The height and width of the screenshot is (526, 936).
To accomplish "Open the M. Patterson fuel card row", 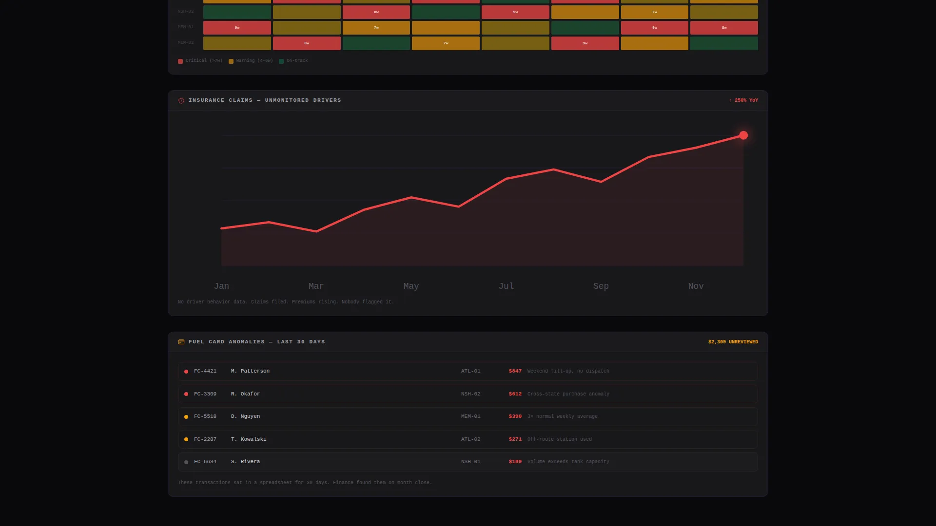I will (x=468, y=372).
